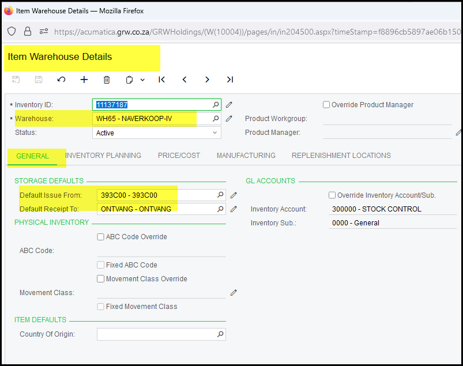463x366 pixels.
Task: Open the Price/Cost tab
Action: [x=179, y=156]
